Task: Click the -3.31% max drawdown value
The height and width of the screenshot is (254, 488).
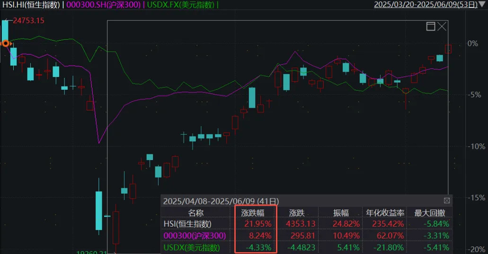Action: coord(436,236)
